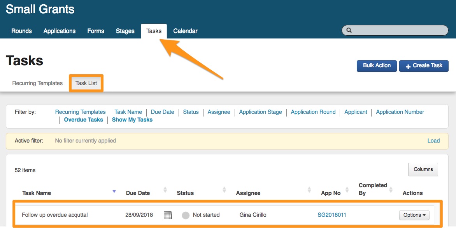This screenshot has width=456, height=228.
Task: Click Load to load a saved filter
Action: click(433, 141)
